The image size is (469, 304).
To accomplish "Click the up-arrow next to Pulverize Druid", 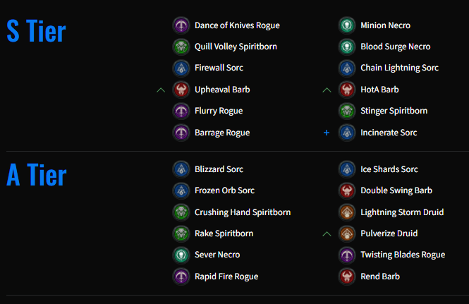I will point(327,233).
